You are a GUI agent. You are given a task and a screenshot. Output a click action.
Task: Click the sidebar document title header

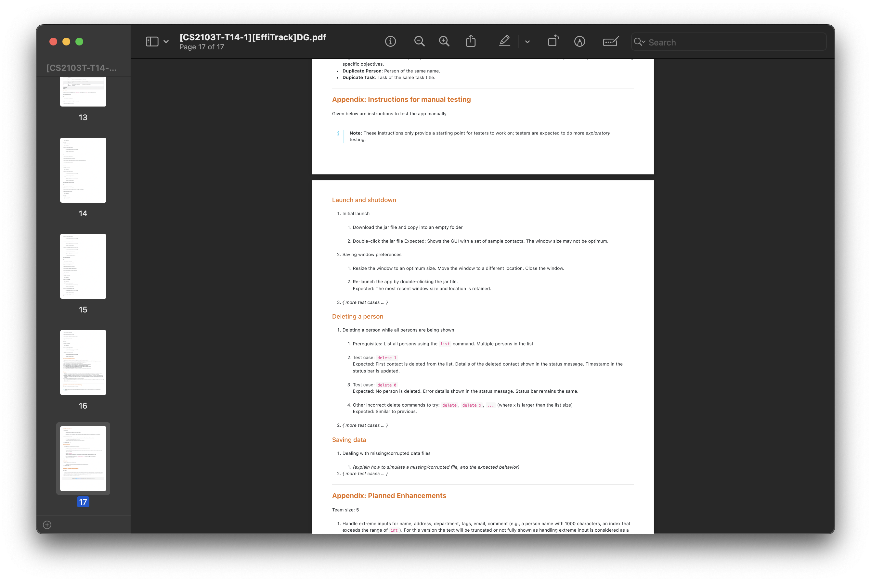coord(81,68)
